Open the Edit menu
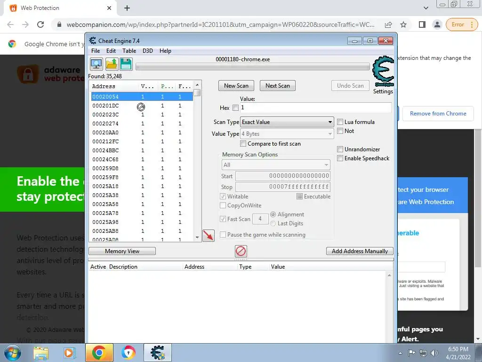Screen dimensions: 482x362 pyautogui.click(x=111, y=51)
